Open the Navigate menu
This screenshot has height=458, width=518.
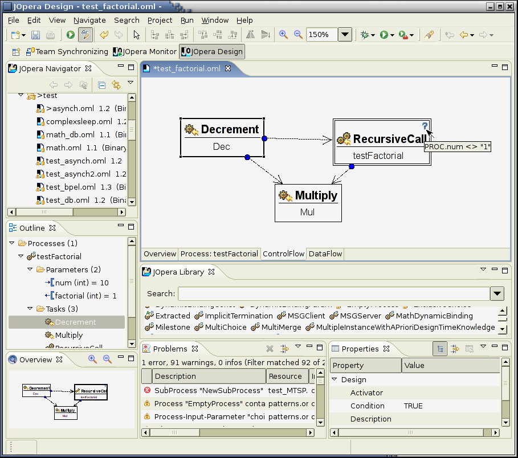[x=89, y=20]
